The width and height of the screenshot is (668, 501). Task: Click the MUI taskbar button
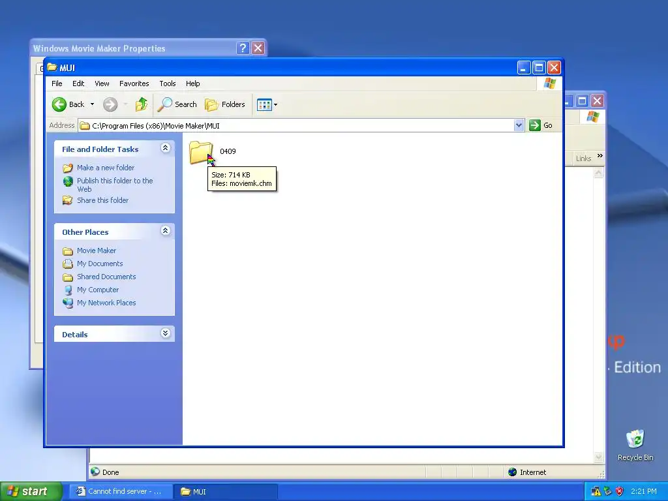pyautogui.click(x=226, y=491)
